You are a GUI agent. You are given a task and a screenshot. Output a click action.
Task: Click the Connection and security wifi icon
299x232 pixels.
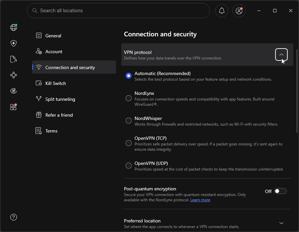(39, 67)
